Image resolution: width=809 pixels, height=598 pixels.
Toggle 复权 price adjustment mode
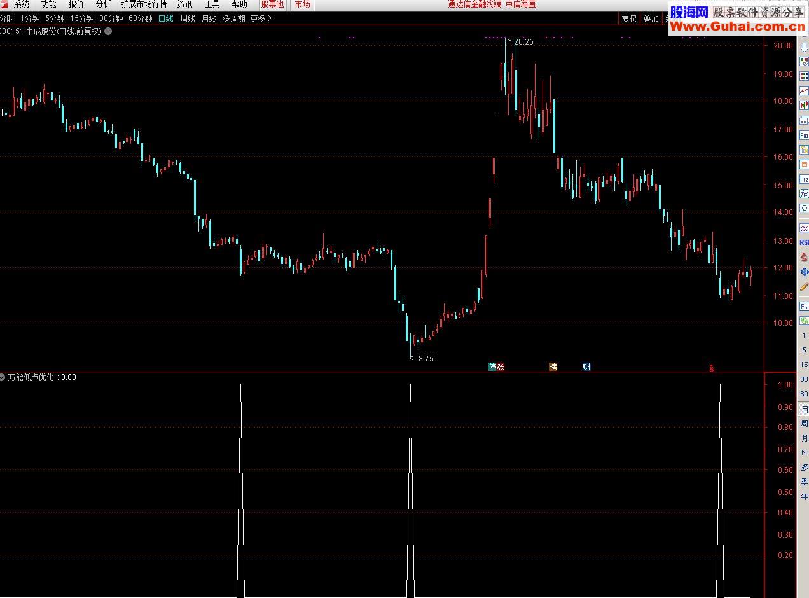pos(628,18)
